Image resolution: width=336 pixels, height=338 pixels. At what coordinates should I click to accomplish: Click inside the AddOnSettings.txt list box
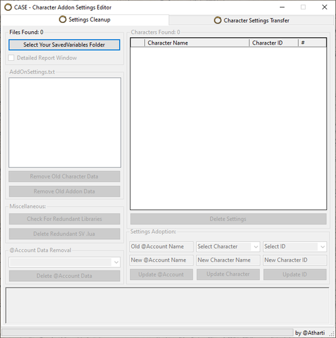(65, 122)
